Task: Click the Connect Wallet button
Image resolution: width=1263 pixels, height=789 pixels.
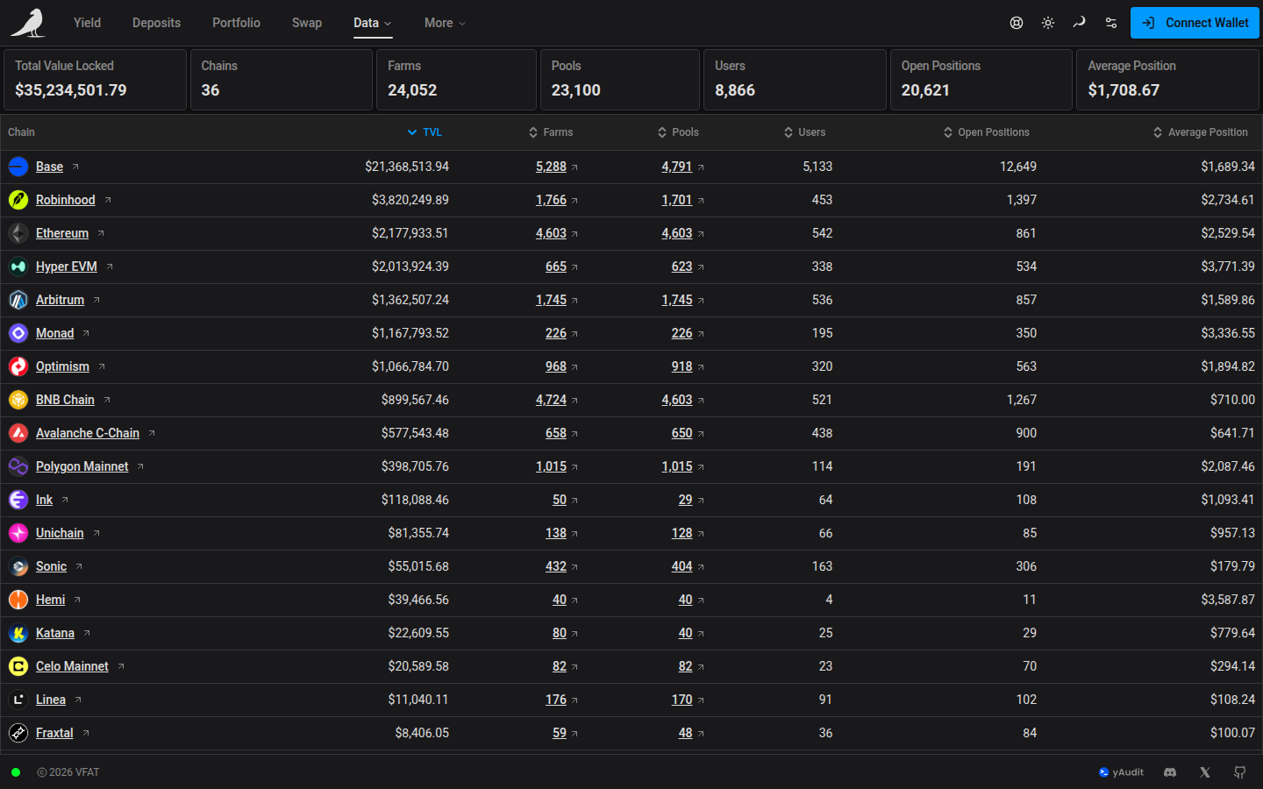Action: pyautogui.click(x=1195, y=23)
